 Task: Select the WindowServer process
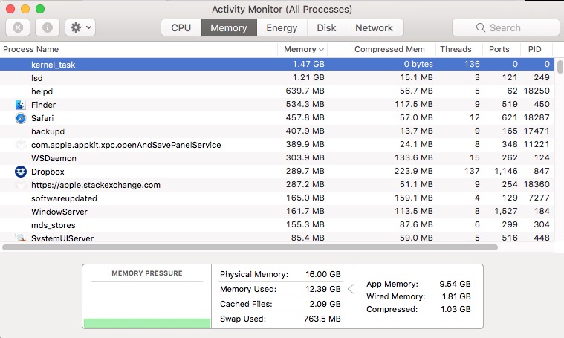[x=59, y=212]
